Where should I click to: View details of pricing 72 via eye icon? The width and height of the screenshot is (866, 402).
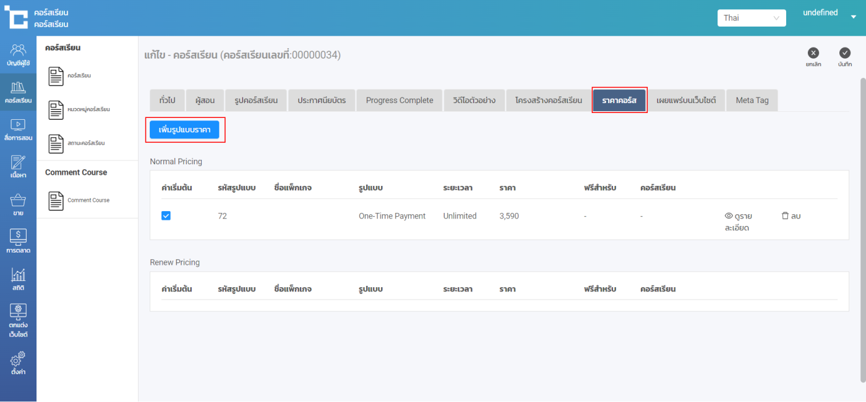(x=729, y=216)
